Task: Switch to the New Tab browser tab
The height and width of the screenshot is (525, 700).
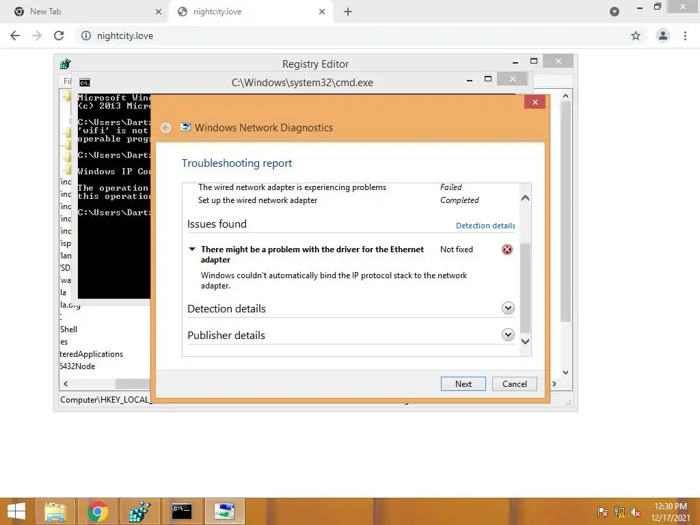Action: (x=84, y=12)
